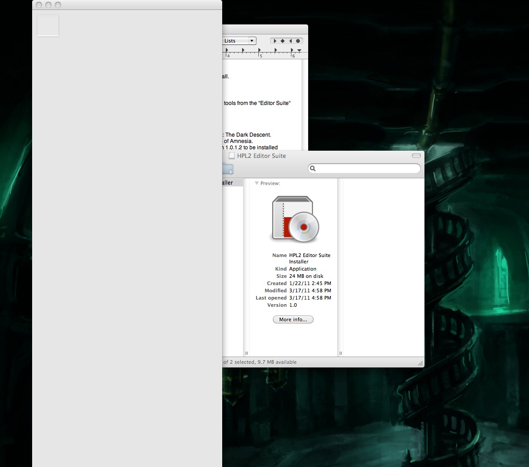Viewport: 529px width, 467px height.
Task: Click the tab stop at ruler mark 5
Action: point(259,50)
